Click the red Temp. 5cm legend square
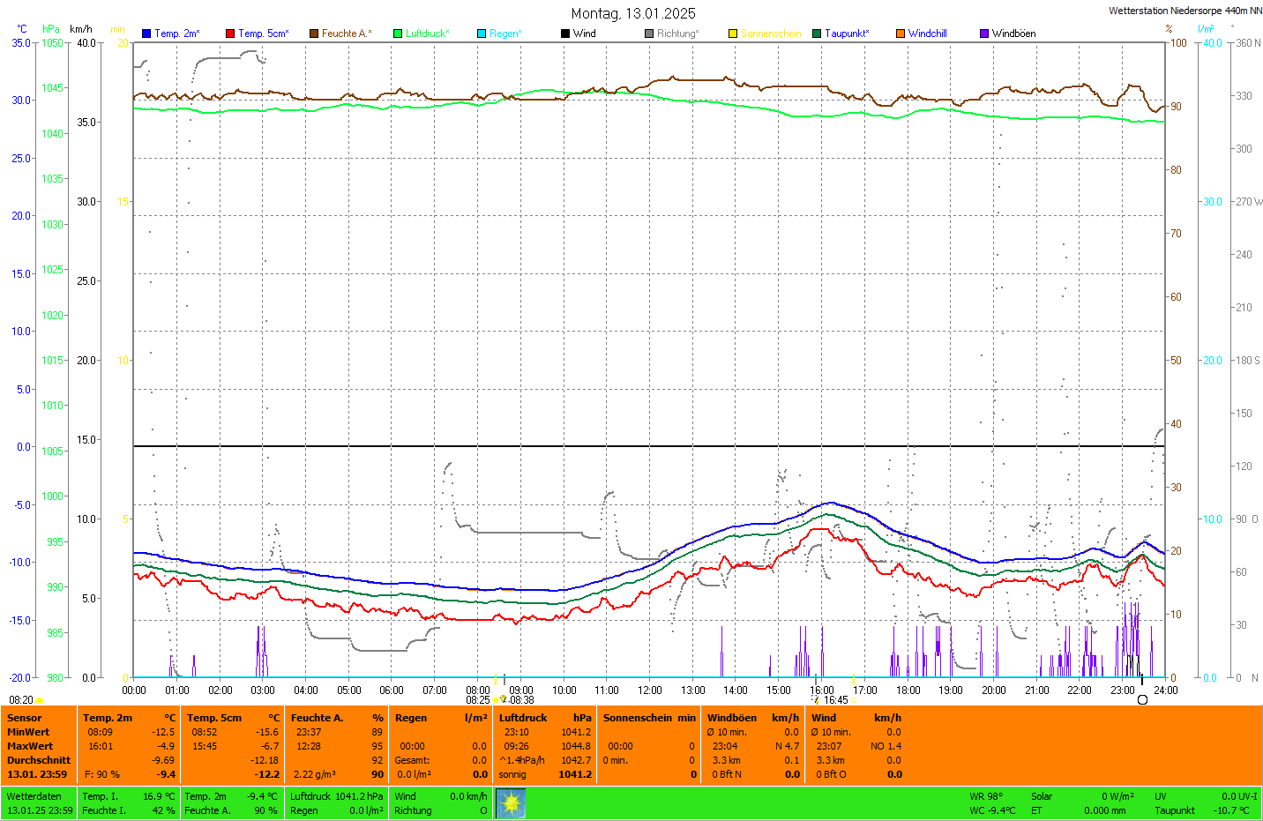The height and width of the screenshot is (821, 1263). click(x=230, y=34)
